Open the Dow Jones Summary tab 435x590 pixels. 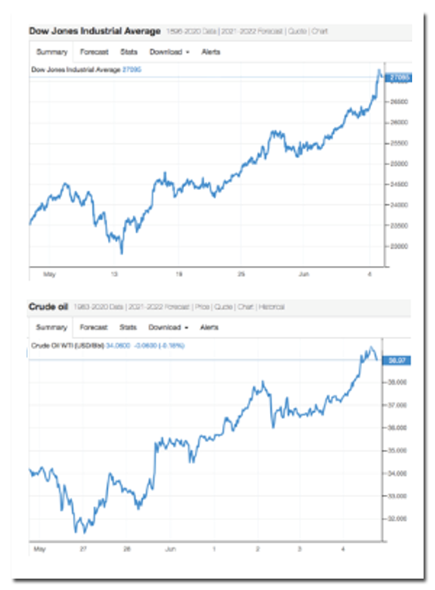[x=52, y=52]
